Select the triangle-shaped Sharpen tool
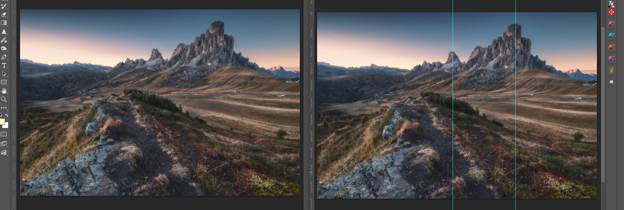This screenshot has height=210, width=624. click(4, 32)
